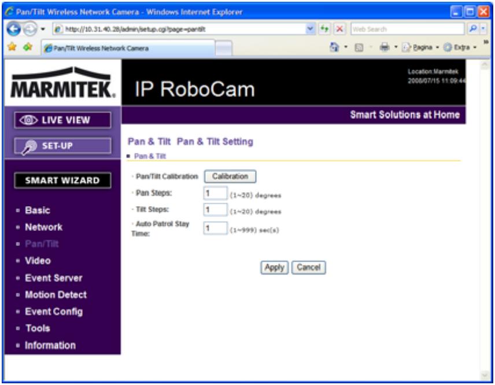Image resolution: width=495 pixels, height=385 pixels.
Task: Click the magnifier search button
Action: tap(472, 29)
